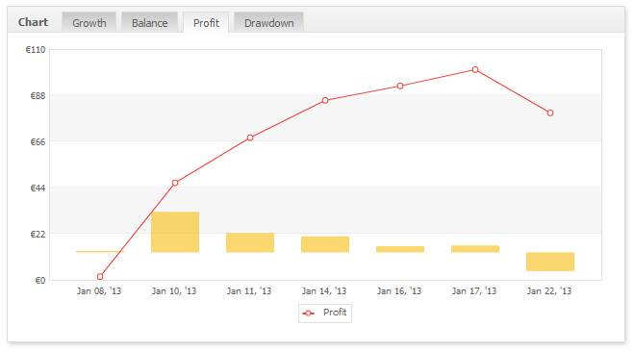Select the Jan 08 profit data point
The height and width of the screenshot is (351, 635).
tap(100, 277)
